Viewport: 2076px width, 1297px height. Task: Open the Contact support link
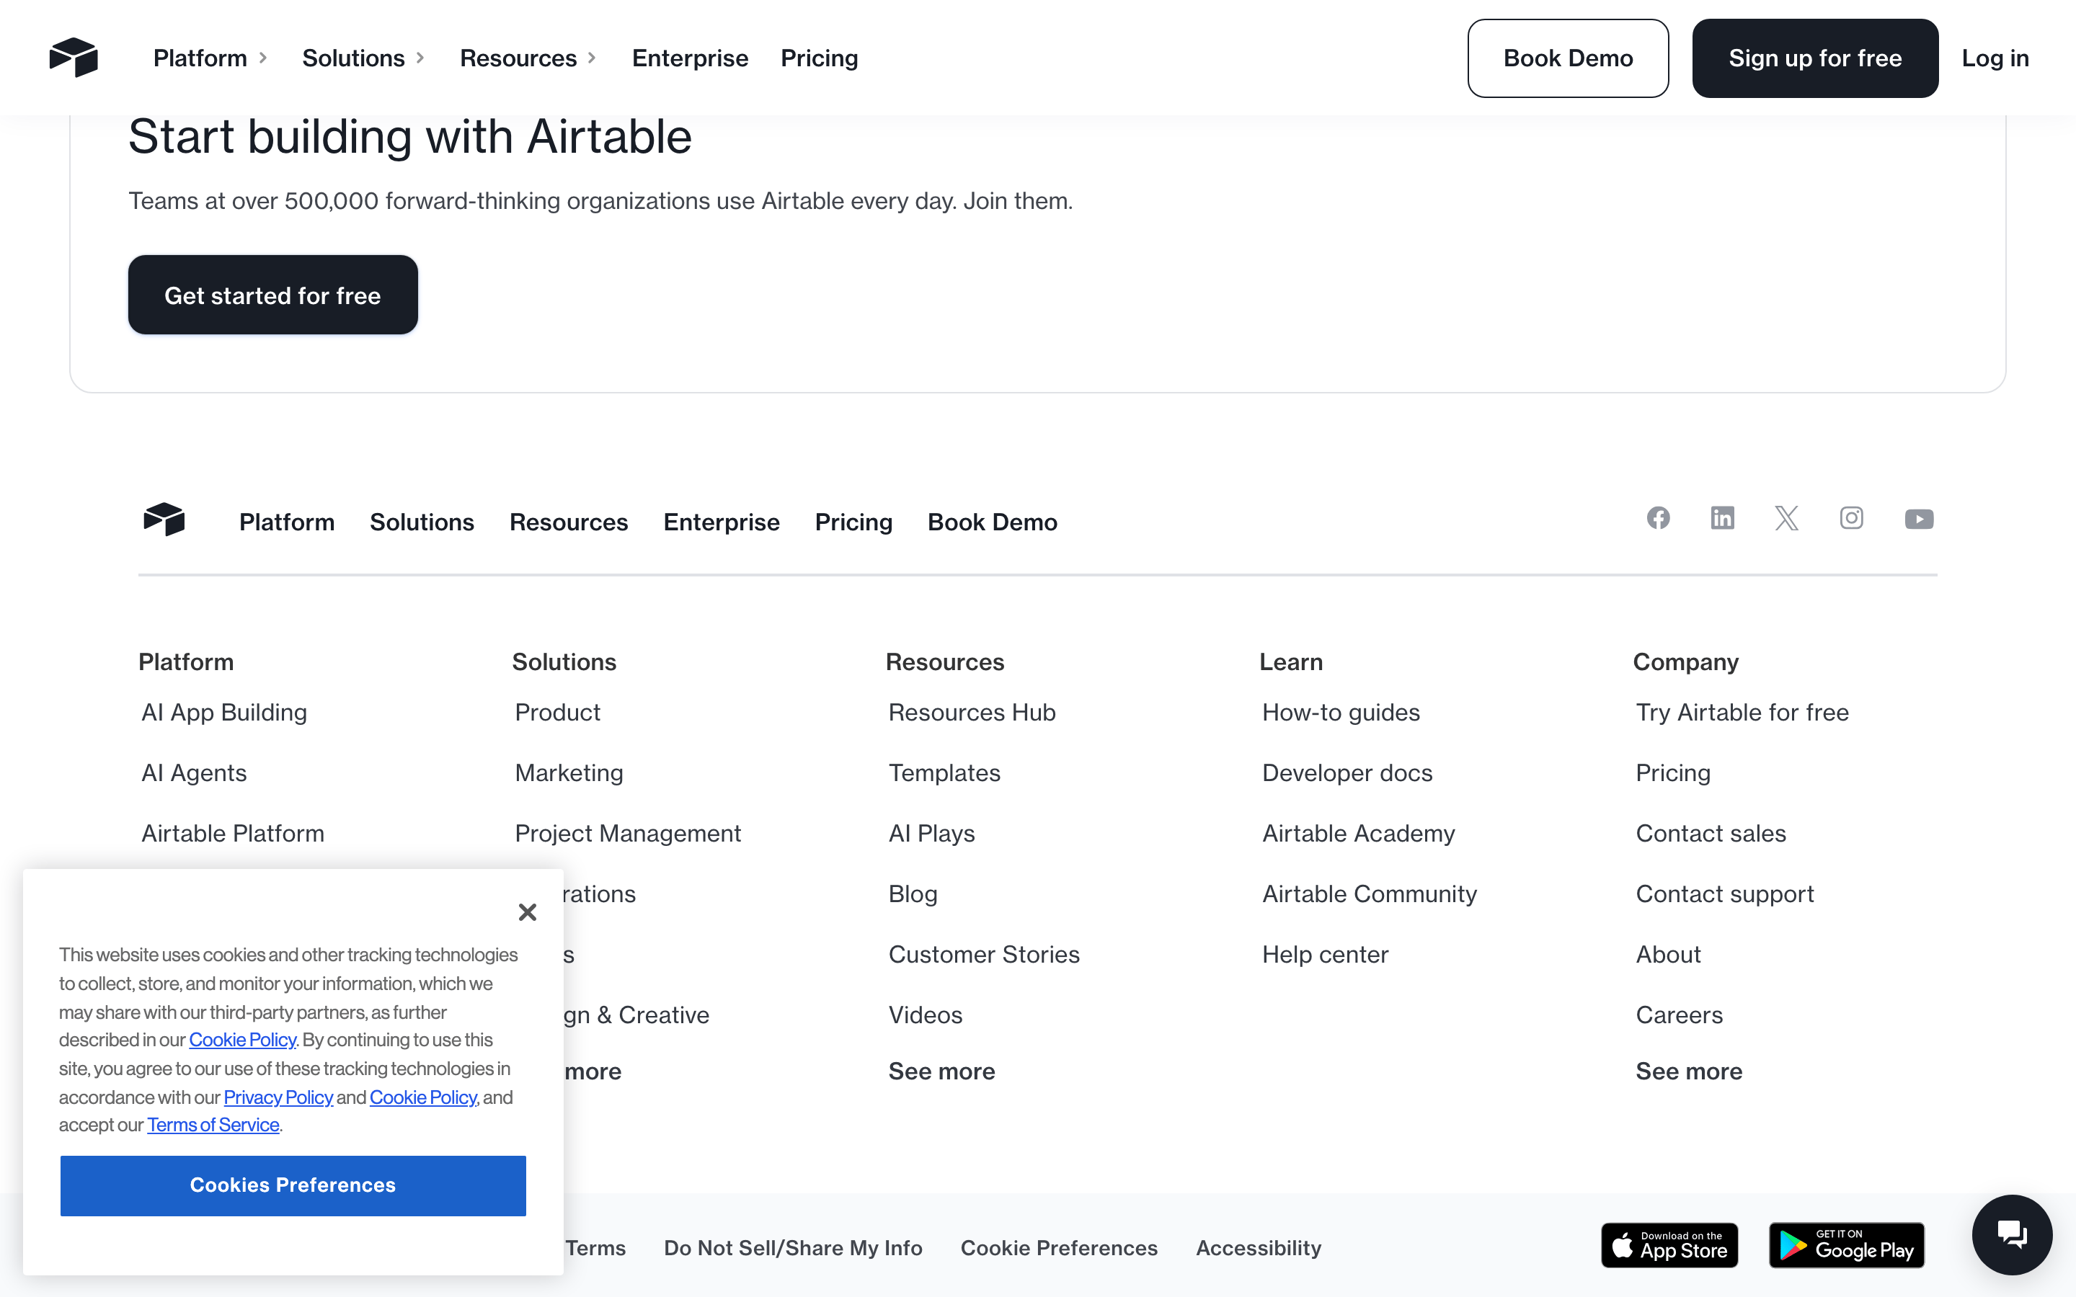1725,893
